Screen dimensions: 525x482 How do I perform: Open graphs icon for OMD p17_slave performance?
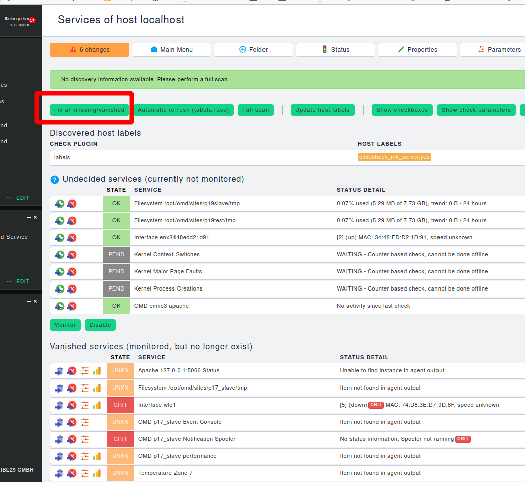point(96,456)
